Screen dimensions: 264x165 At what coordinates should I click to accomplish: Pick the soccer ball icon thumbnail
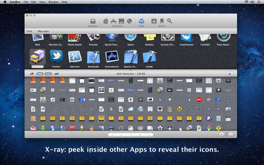pos(160,128)
